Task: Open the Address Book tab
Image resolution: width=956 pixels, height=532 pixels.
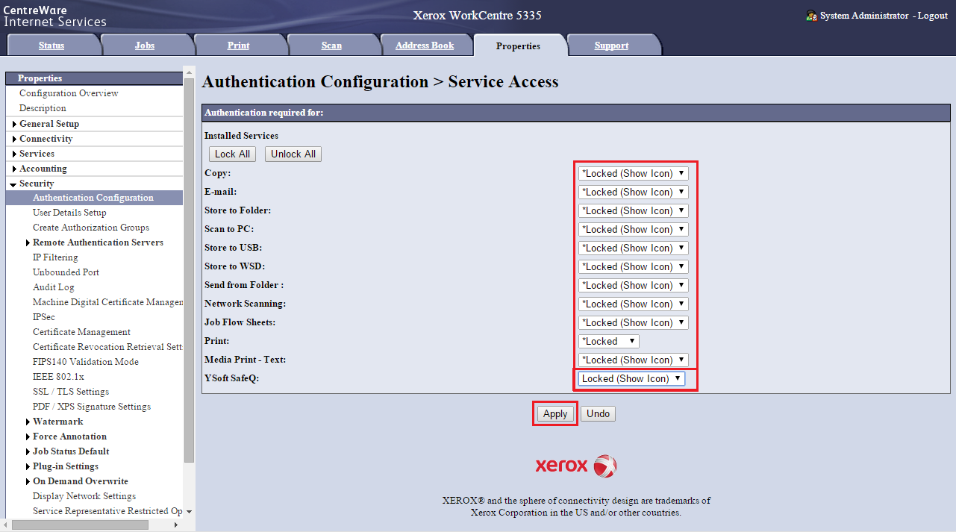Action: [x=425, y=46]
